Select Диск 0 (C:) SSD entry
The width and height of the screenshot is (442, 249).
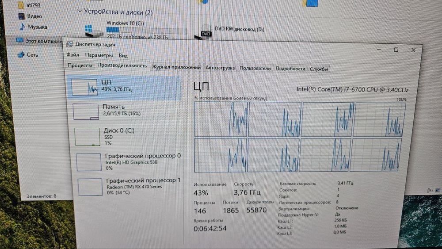coord(126,137)
